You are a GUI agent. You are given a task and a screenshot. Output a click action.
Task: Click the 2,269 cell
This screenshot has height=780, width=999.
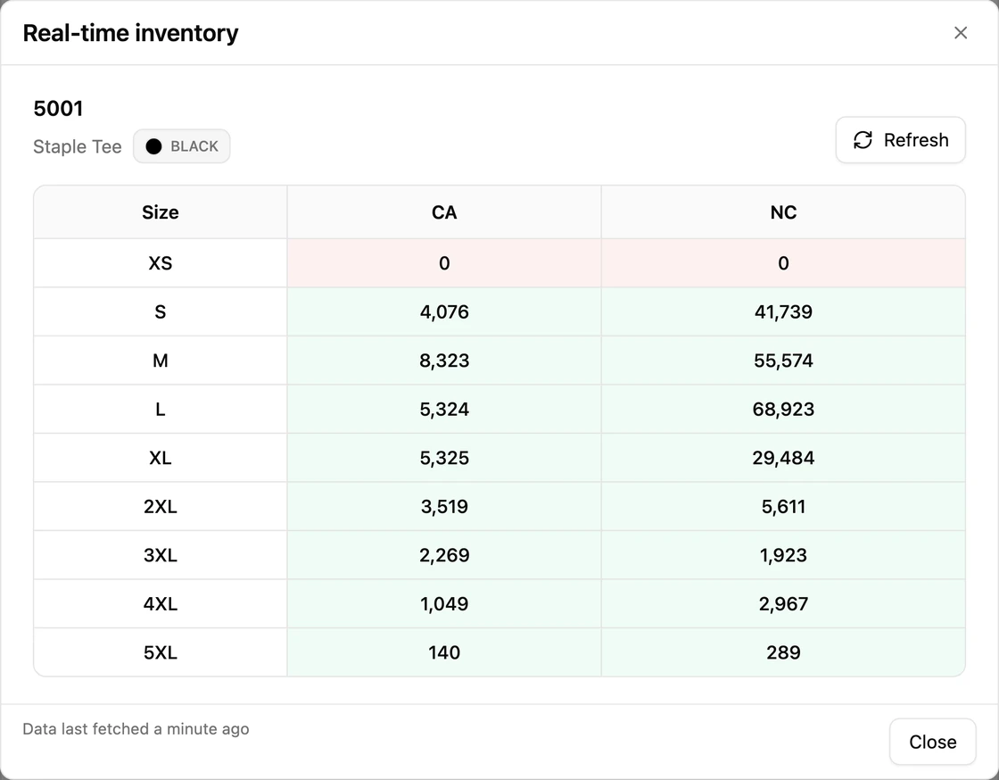[x=444, y=555]
